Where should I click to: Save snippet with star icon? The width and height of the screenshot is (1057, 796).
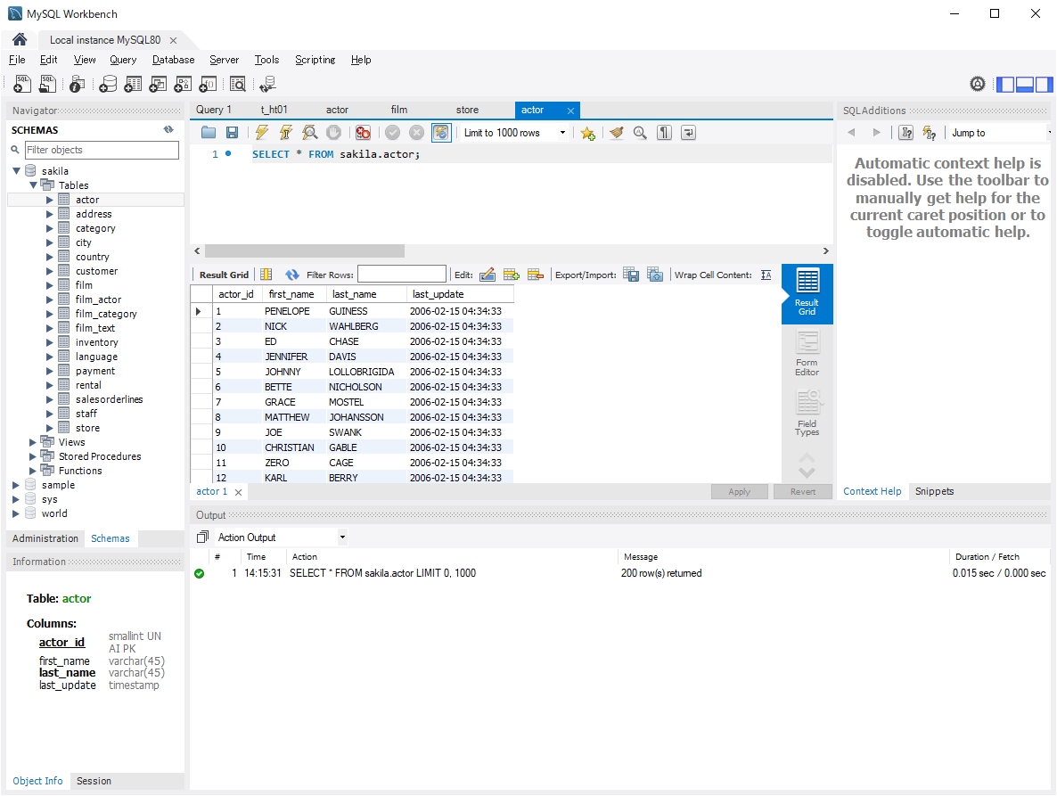(x=588, y=133)
